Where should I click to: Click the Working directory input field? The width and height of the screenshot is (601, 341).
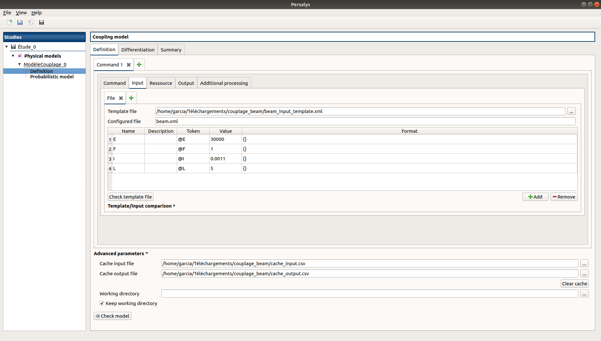369,294
